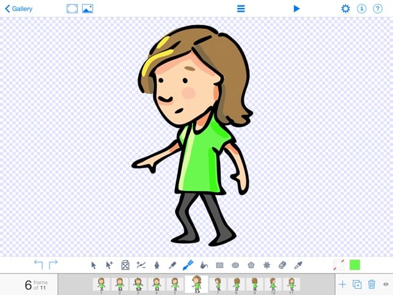
Task: Toggle the stroke color none swatch
Action: [x=339, y=265]
